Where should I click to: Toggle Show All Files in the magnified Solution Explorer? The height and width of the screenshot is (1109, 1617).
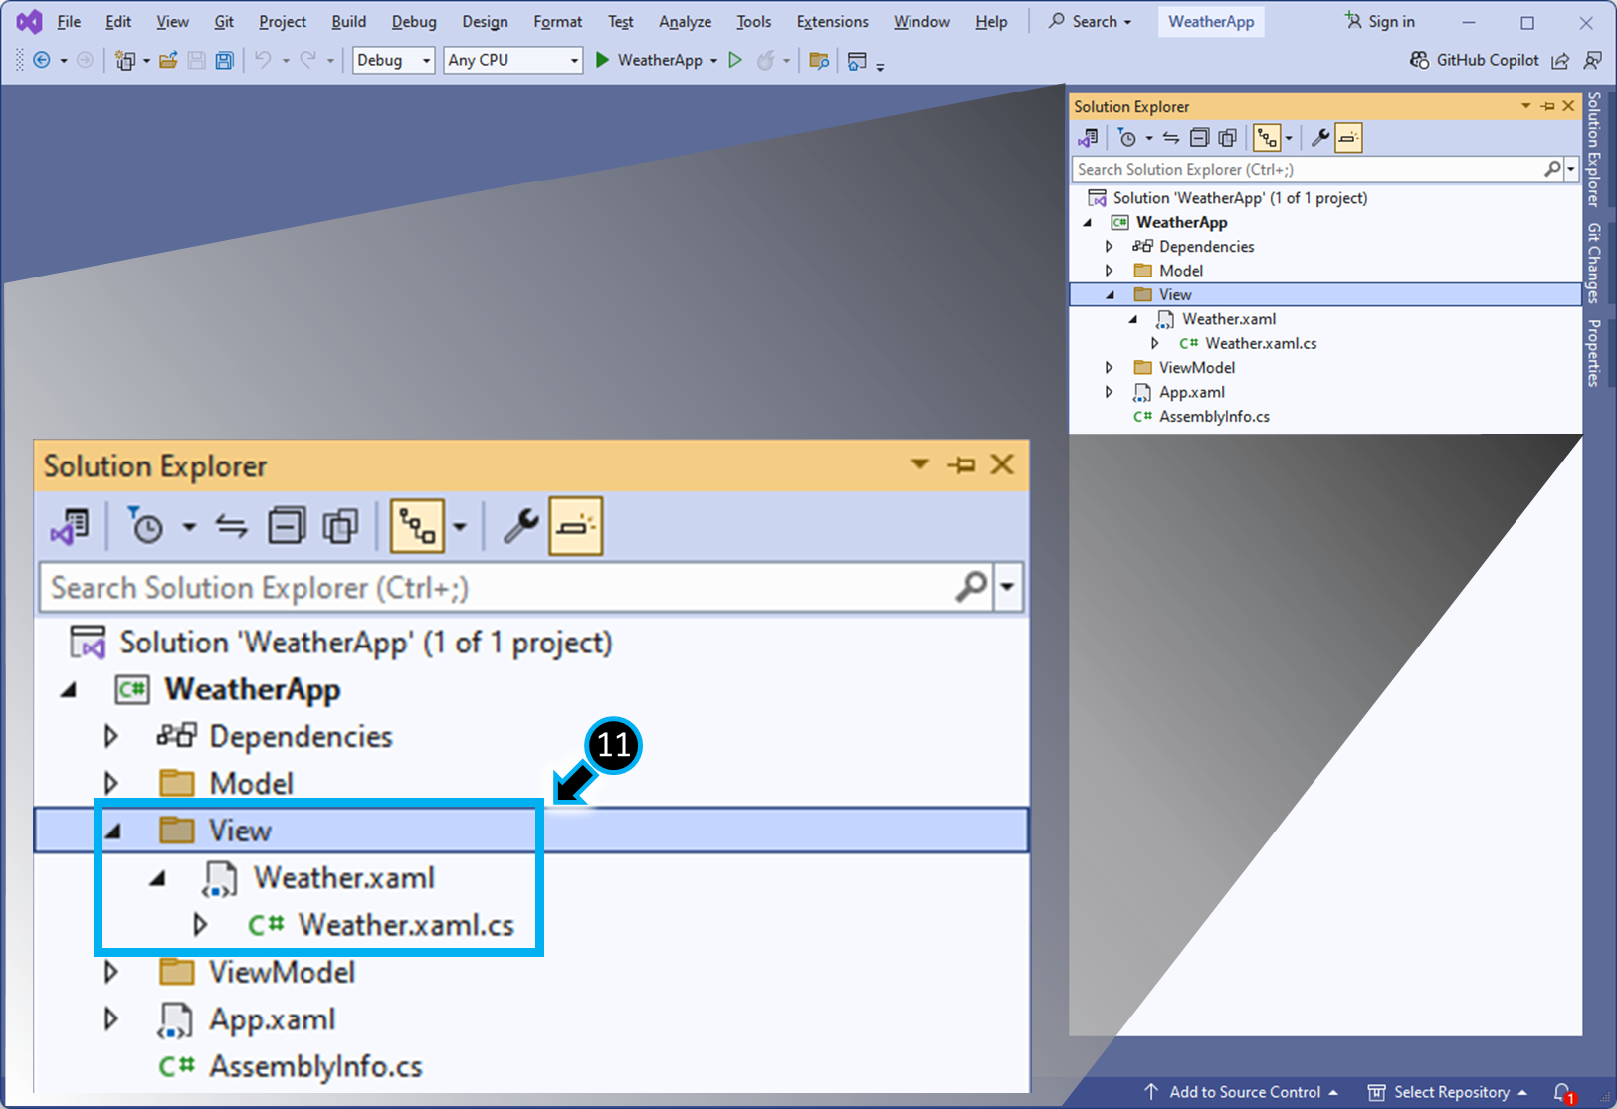click(340, 526)
